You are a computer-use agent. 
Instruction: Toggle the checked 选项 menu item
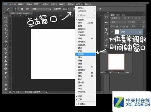point(85,96)
